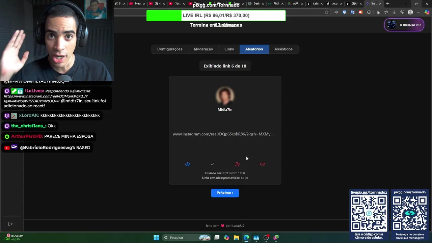
Task: Mark link as watched with checkmark icon
Action: click(x=213, y=164)
